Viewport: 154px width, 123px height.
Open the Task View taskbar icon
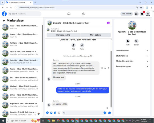(x=43, y=121)
